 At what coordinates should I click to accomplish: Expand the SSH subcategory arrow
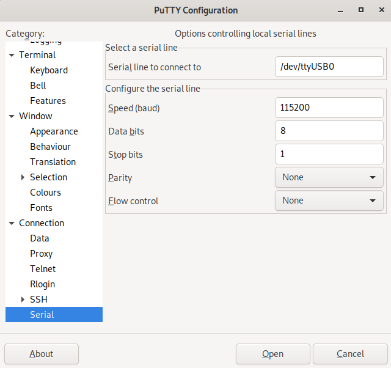[x=23, y=300]
